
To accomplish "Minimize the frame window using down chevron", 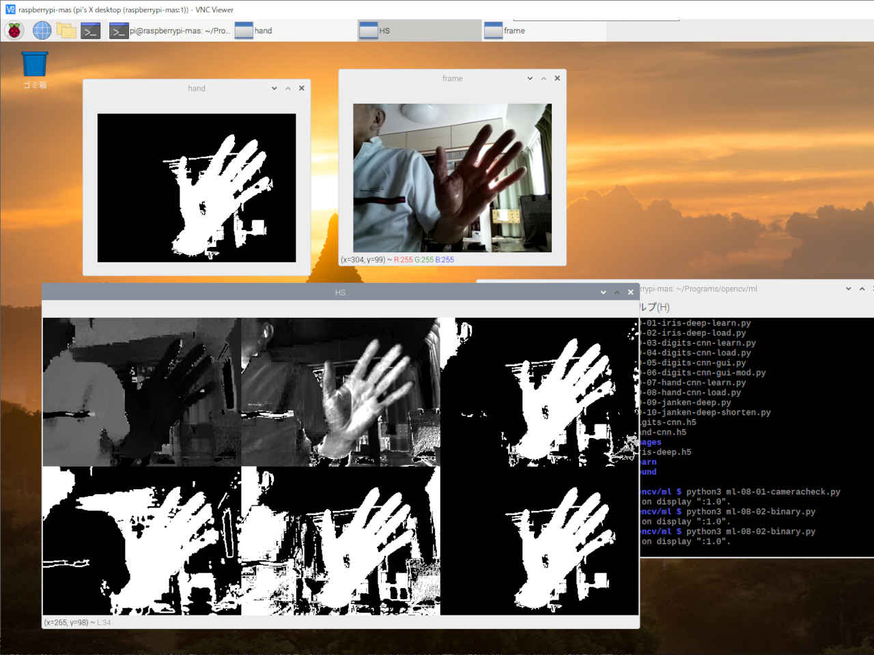I will 530,78.
